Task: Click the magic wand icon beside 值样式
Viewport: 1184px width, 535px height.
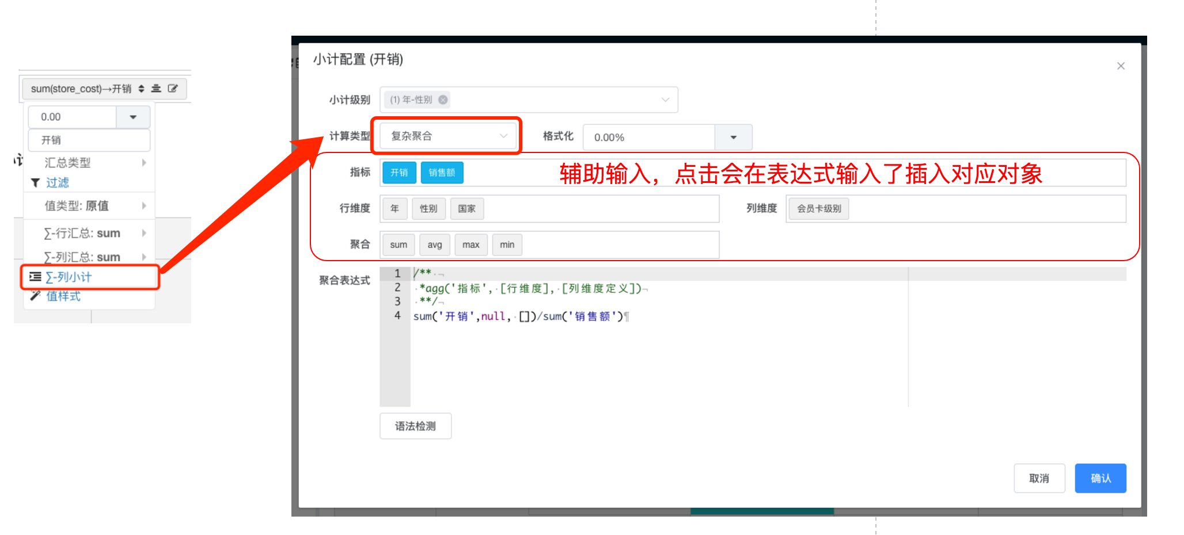Action: pos(35,296)
